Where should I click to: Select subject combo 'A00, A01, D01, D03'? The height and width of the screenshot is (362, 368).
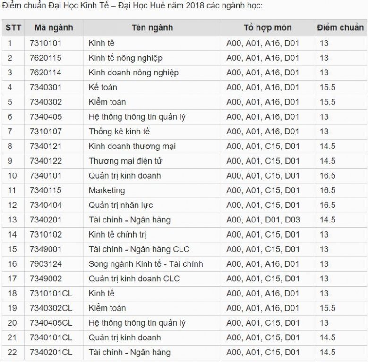pos(263,220)
